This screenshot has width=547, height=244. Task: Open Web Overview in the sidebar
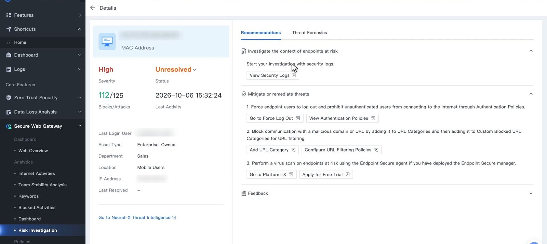[33, 151]
